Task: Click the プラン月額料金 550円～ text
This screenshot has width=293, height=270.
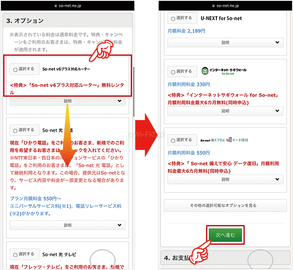Action: point(36,198)
